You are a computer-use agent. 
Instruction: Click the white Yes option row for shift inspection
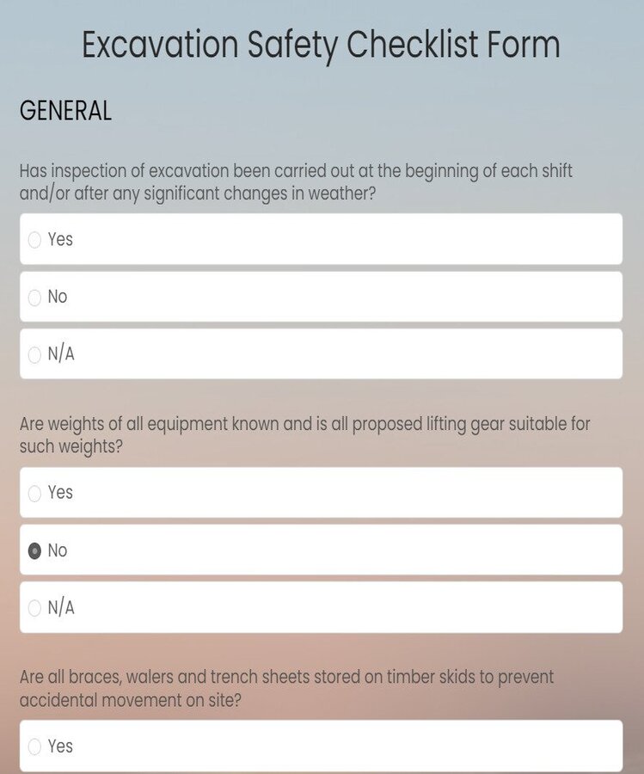point(320,239)
